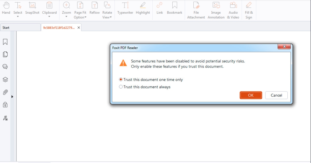Viewport: 311px width, 163px height.
Task: Close the Foxit PDF Reader dialog
Action: [x=284, y=47]
